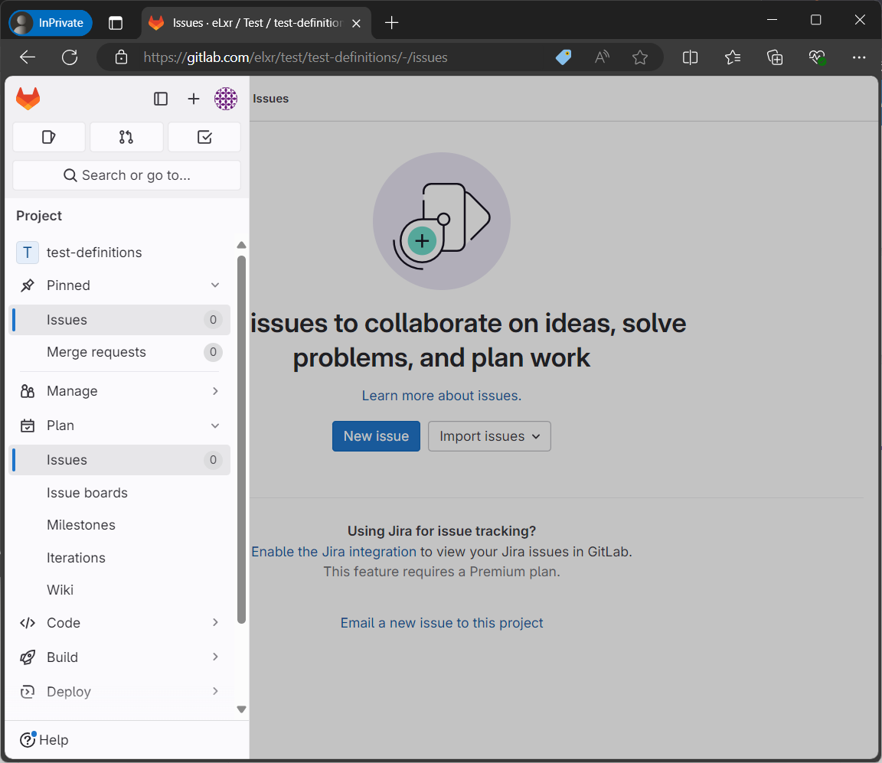
Task: Expand the Manage menu section
Action: click(215, 391)
